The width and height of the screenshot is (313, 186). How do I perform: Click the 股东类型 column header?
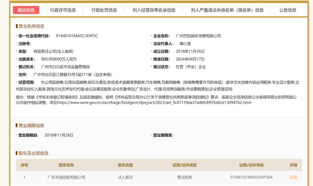tap(125, 165)
